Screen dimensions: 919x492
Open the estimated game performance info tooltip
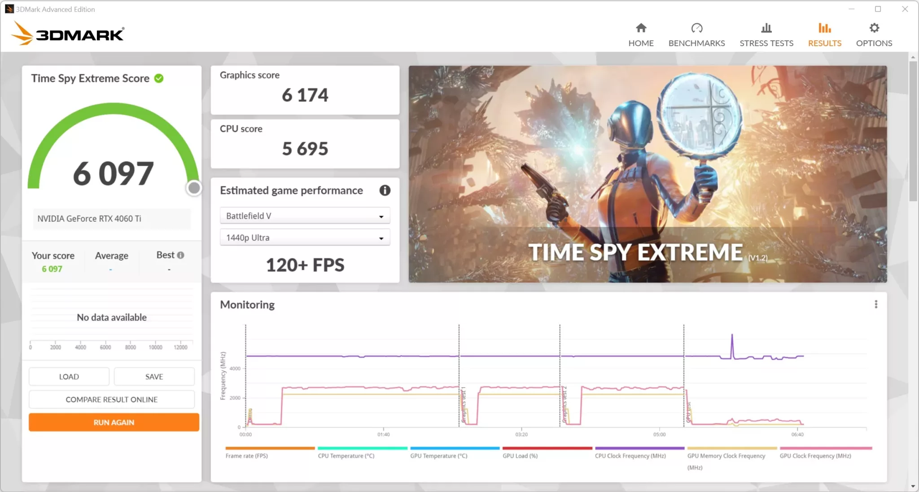[x=385, y=190]
